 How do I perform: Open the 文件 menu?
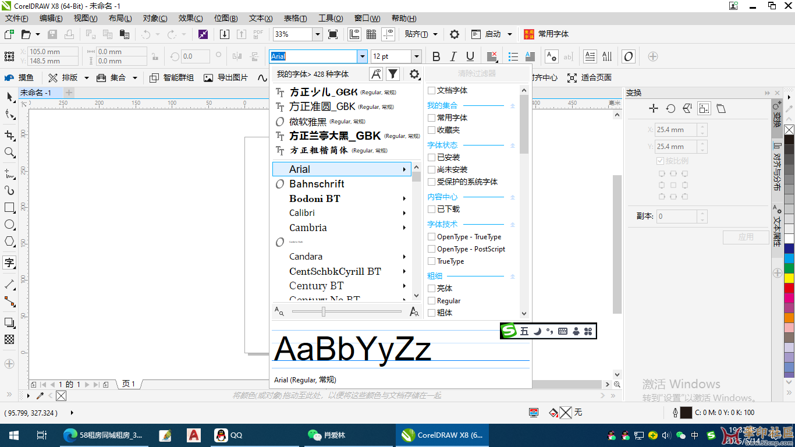pos(16,19)
